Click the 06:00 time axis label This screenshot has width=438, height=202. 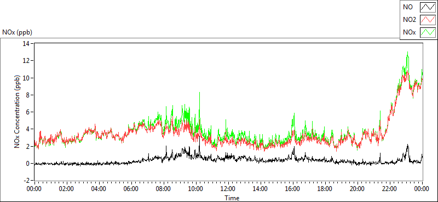point(131,189)
